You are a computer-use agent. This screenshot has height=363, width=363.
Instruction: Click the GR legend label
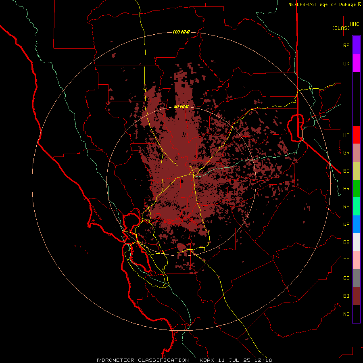346,153
